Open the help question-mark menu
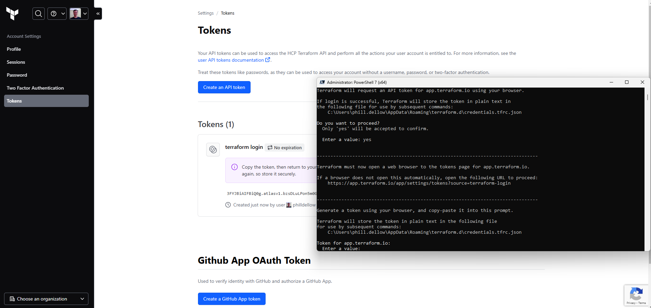 (57, 14)
